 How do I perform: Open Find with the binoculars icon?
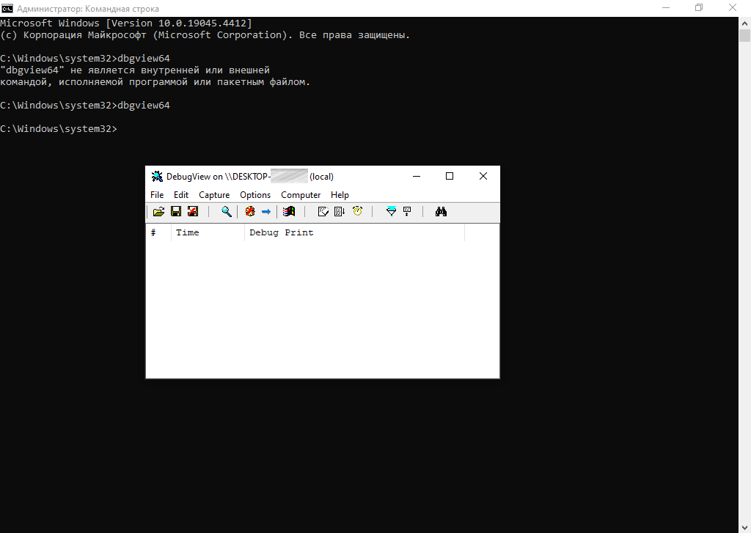pos(441,212)
